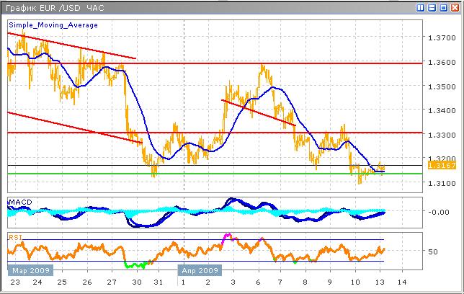
Task: Select the RSI panel label
Action: [14, 236]
